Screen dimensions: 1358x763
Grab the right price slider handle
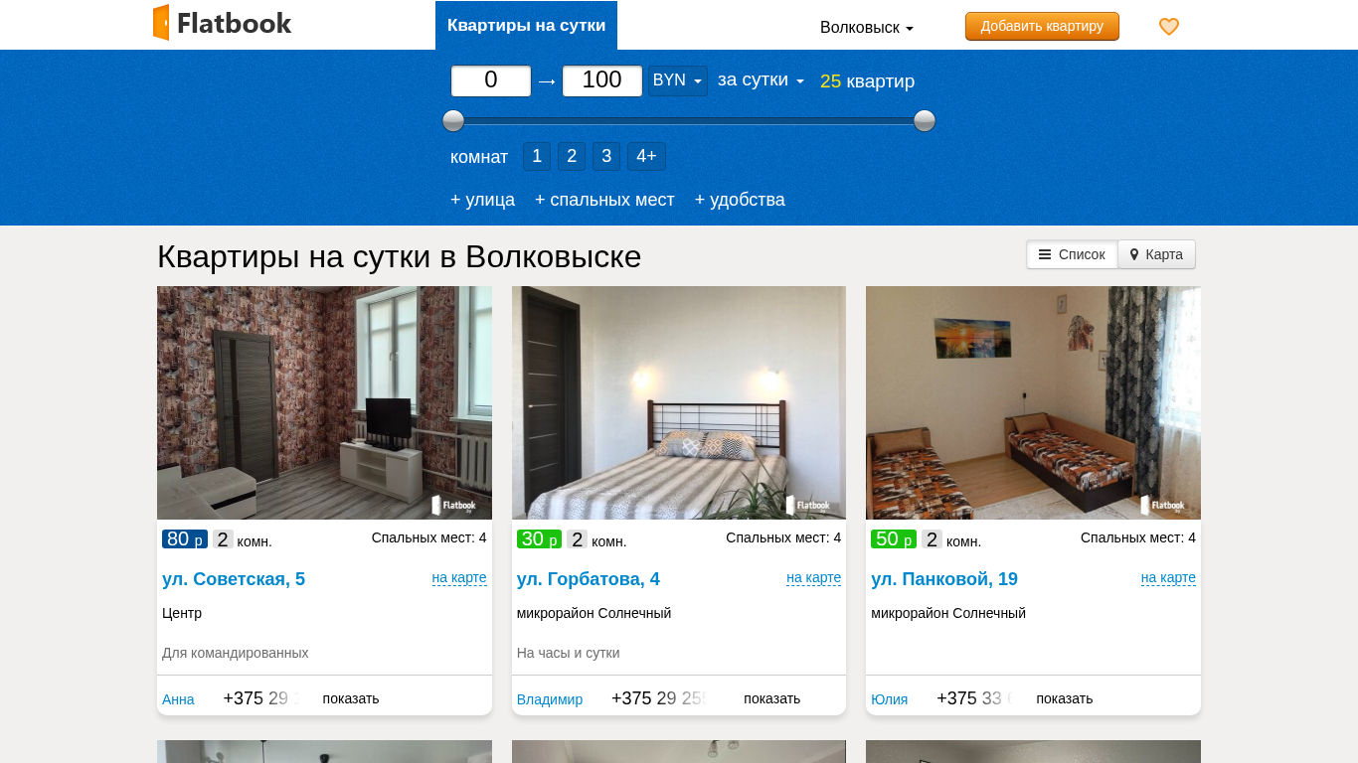925,121
